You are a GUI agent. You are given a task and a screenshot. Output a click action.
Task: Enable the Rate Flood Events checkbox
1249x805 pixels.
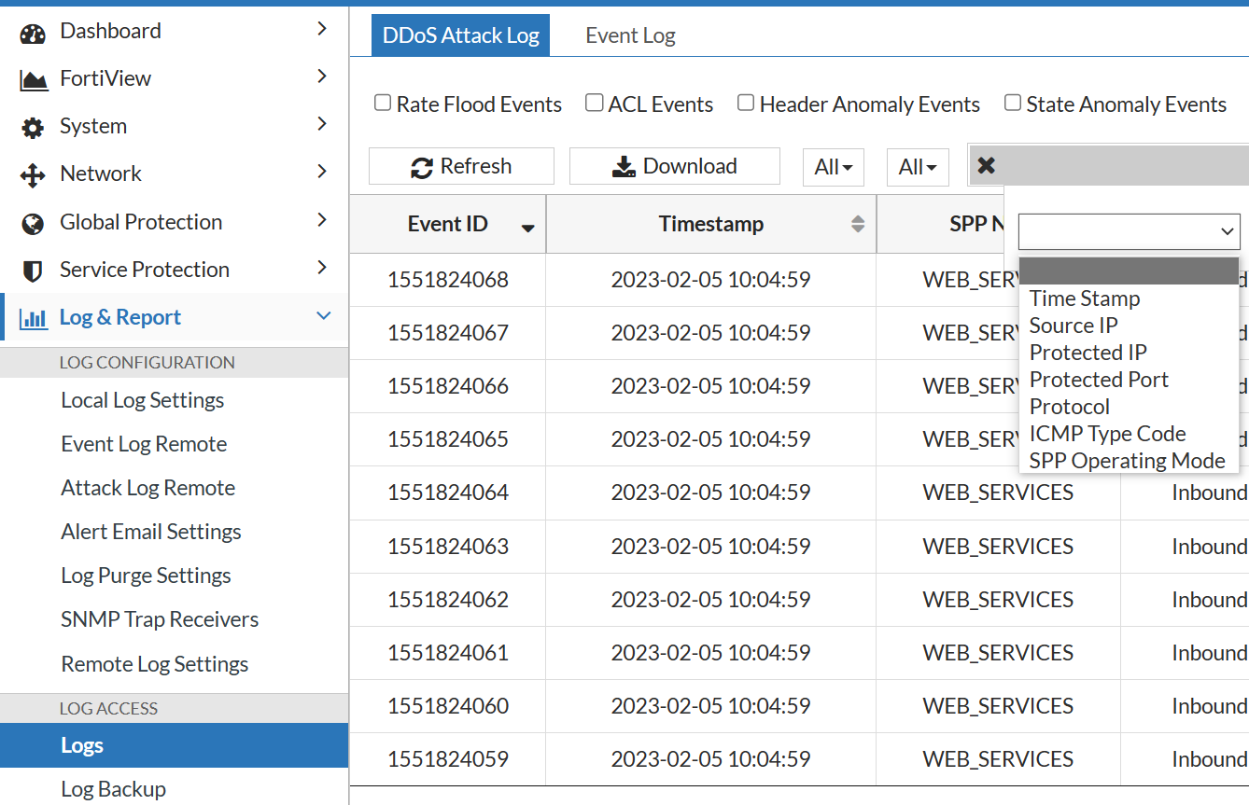point(382,103)
